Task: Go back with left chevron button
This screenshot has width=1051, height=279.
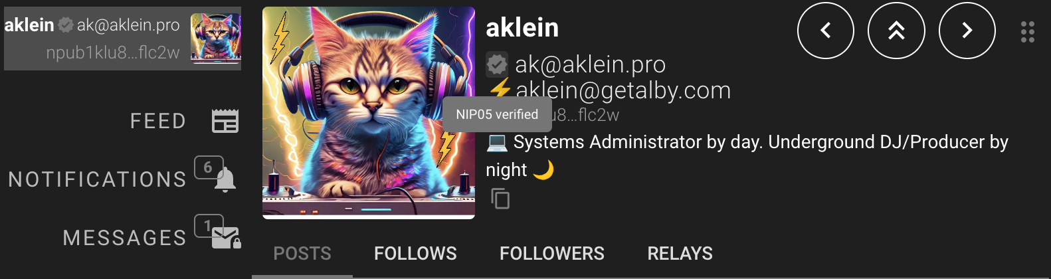Action: coord(826,31)
